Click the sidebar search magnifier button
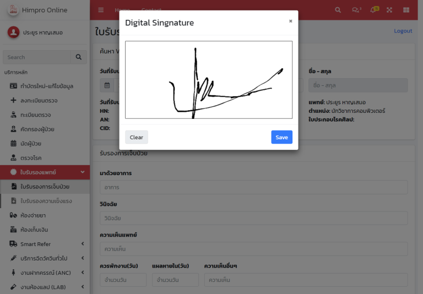423x294 pixels. point(79,57)
